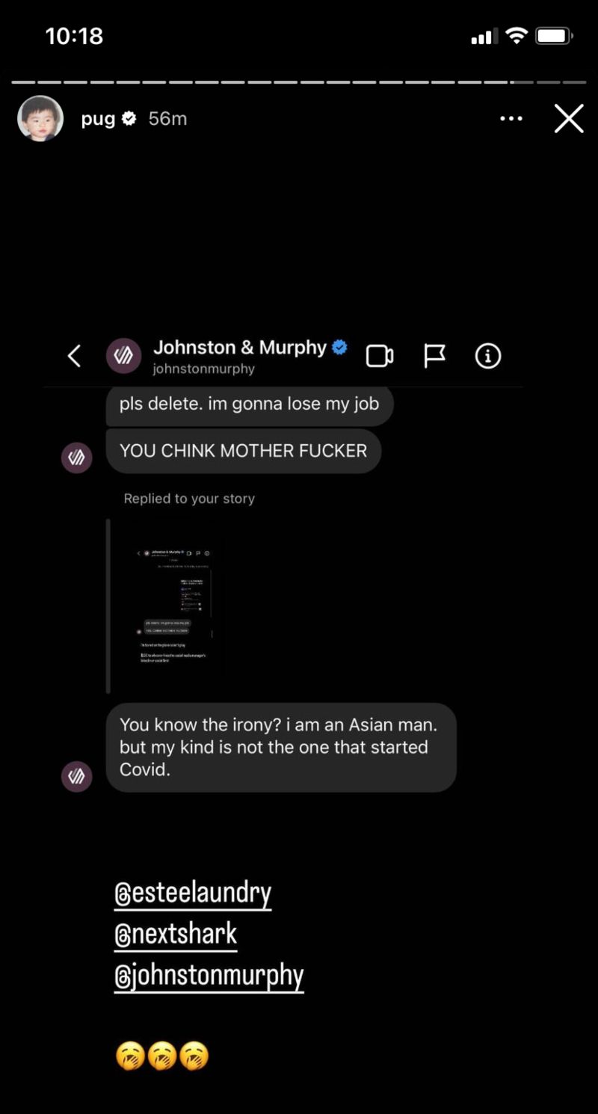
Task: Tap the pug profile picture avatar
Action: tap(40, 118)
